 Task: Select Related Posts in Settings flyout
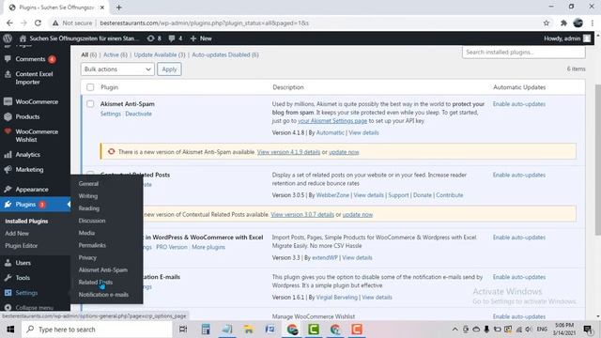96,282
